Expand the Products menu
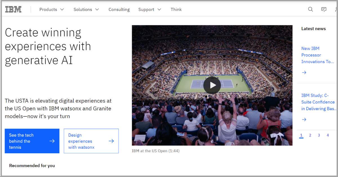Image resolution: width=338 pixels, height=177 pixels. pos(52,9)
